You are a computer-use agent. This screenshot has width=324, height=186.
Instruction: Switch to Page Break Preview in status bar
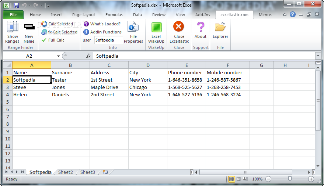[245, 179]
